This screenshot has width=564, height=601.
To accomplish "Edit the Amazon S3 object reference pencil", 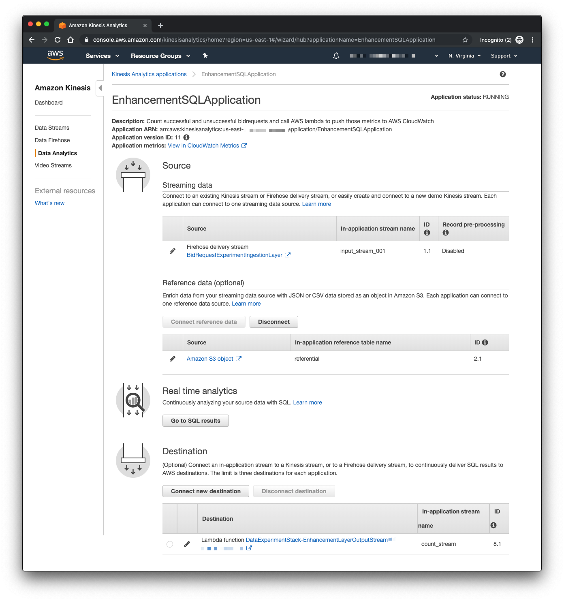I will click(173, 359).
